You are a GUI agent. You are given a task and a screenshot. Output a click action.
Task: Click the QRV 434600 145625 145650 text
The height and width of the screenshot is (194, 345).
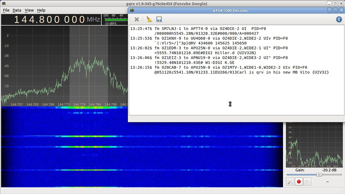point(217,43)
